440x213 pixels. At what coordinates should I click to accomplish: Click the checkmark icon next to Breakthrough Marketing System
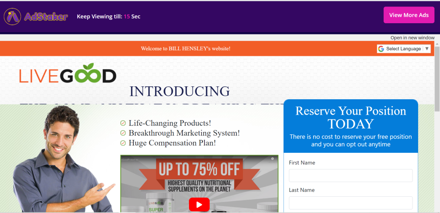click(x=123, y=133)
